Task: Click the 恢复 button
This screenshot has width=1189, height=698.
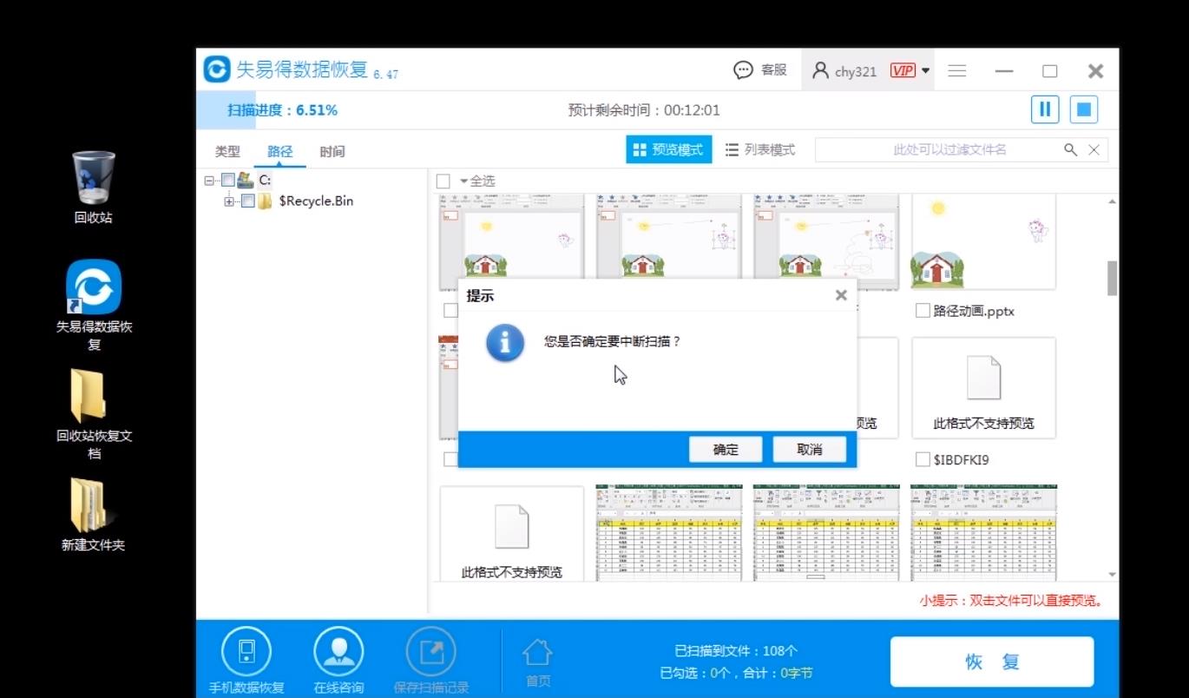Action: (992, 662)
